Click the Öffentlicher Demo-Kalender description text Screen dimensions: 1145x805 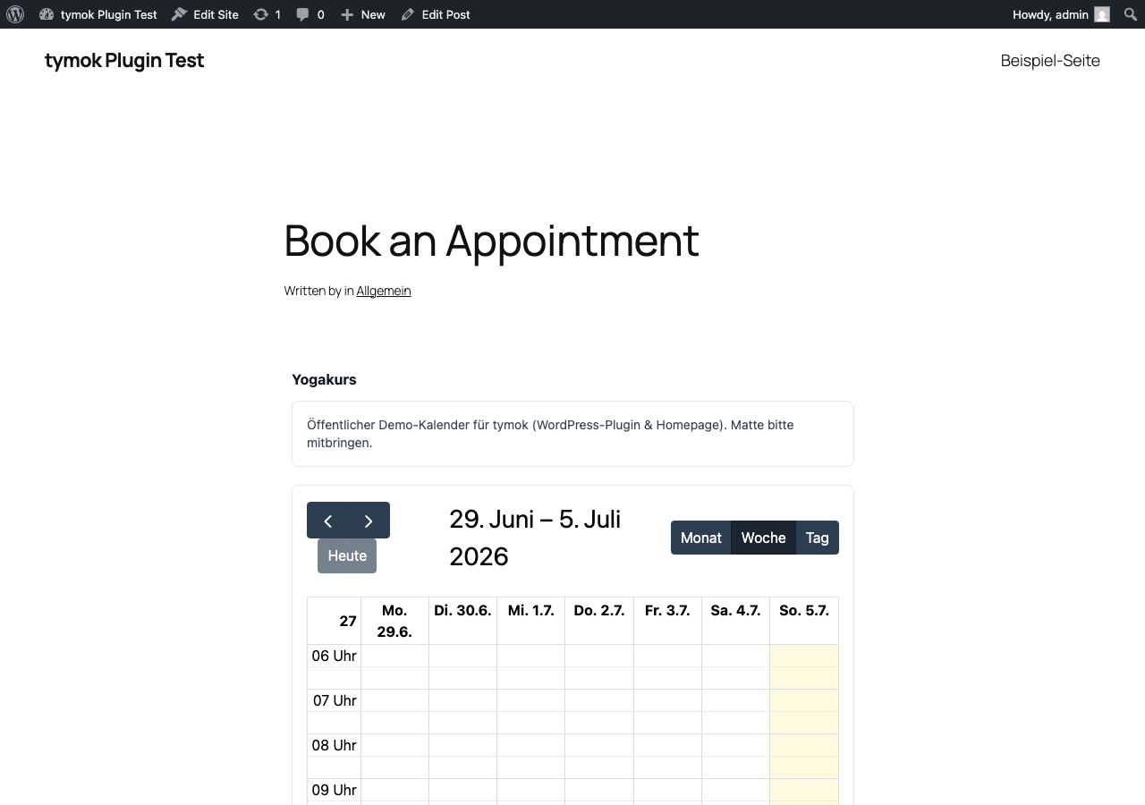point(550,434)
